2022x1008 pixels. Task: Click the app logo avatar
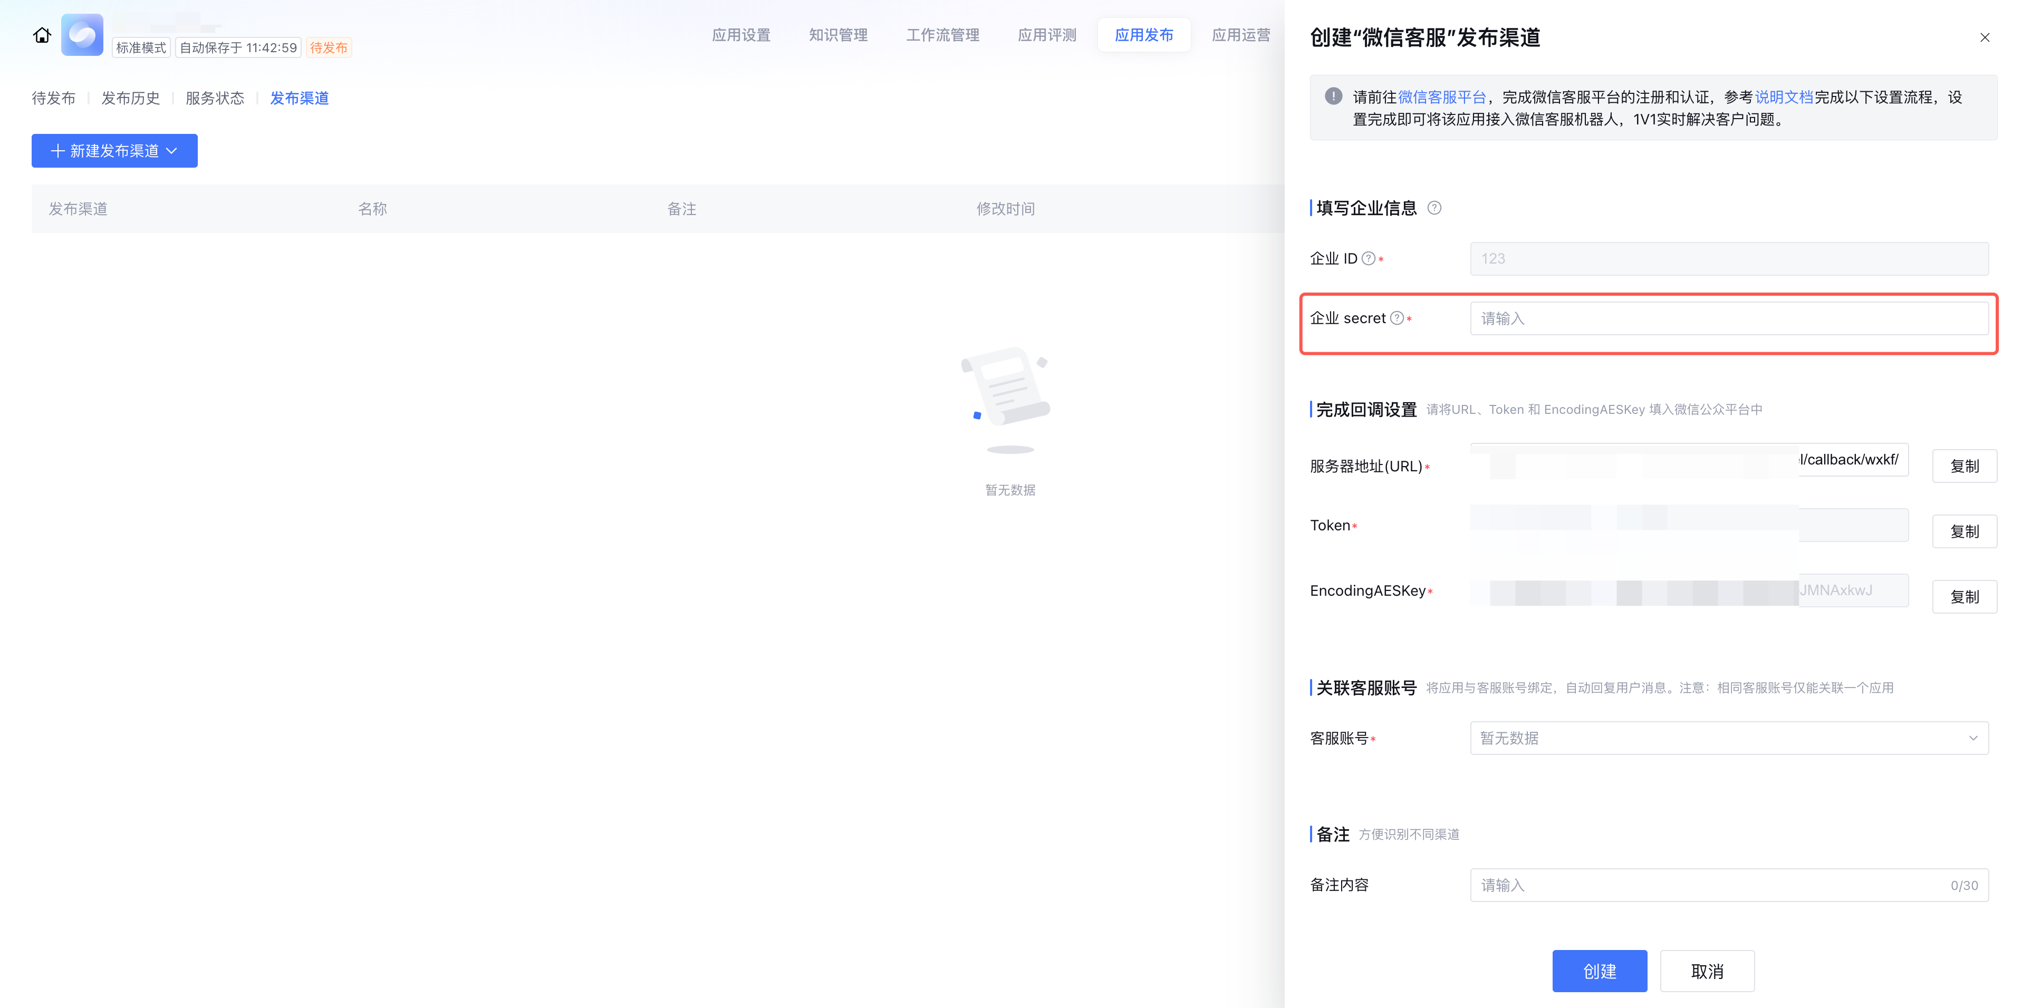(x=82, y=35)
